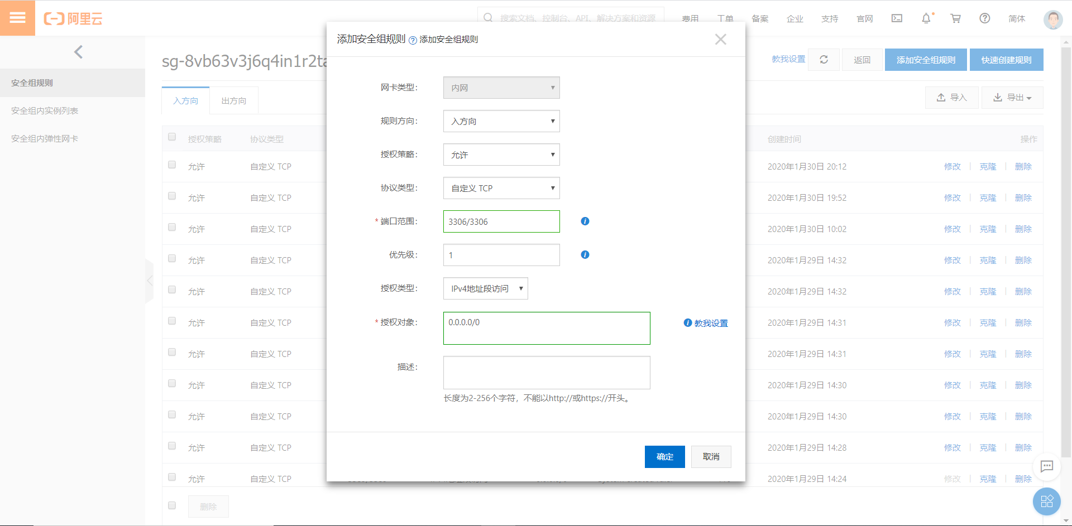Click the 导入 upload icon

pos(940,97)
